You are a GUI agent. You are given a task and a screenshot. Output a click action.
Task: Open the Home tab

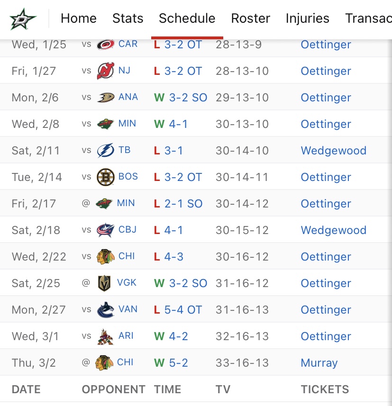[79, 18]
